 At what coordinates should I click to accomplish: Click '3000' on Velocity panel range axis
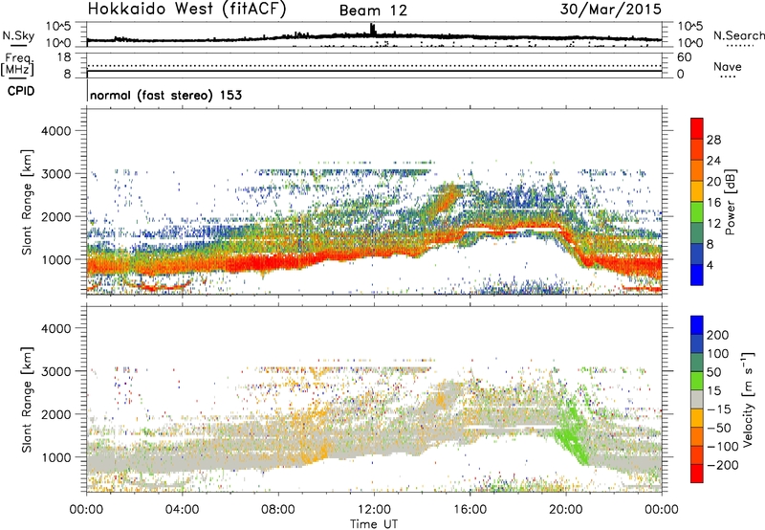55,371
